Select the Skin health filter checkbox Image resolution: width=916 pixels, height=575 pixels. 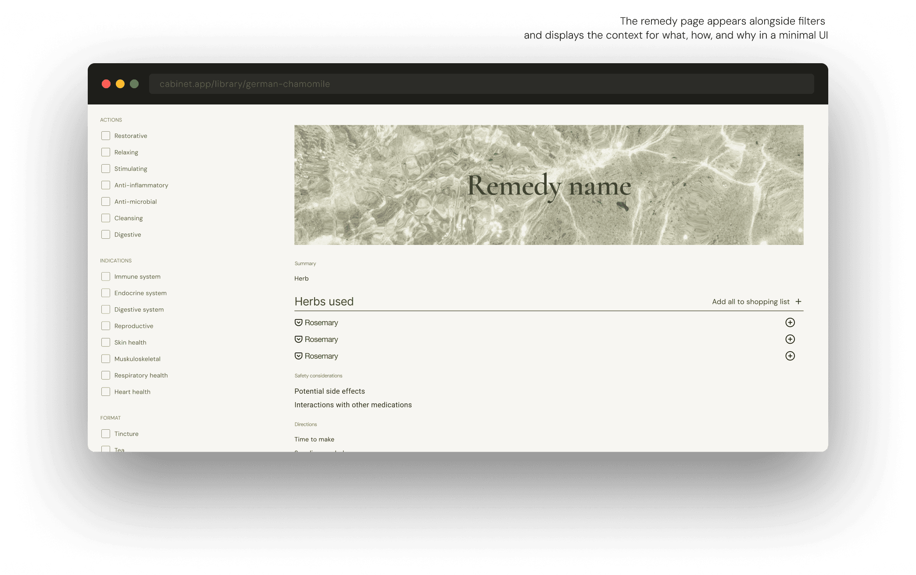[106, 342]
